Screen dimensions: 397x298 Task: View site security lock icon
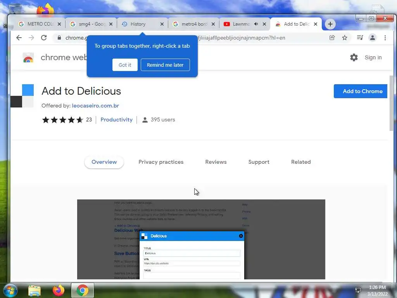tap(59, 38)
